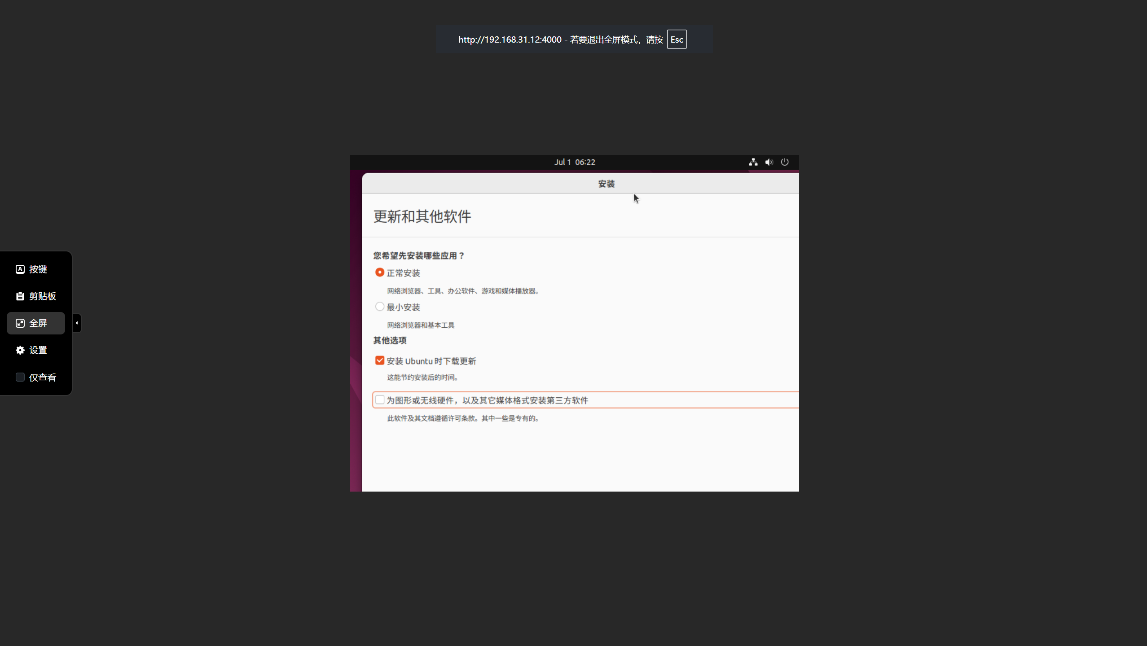Click the volume speaker icon
The width and height of the screenshot is (1147, 646).
[x=769, y=162]
